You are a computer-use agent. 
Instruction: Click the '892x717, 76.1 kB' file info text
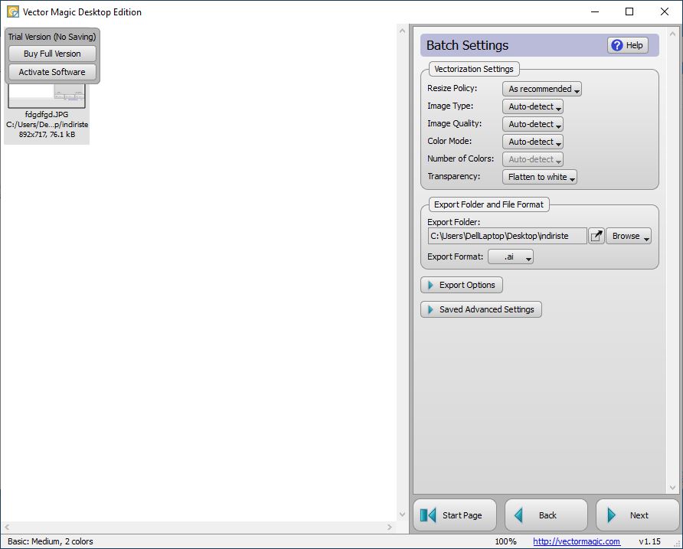pos(47,134)
